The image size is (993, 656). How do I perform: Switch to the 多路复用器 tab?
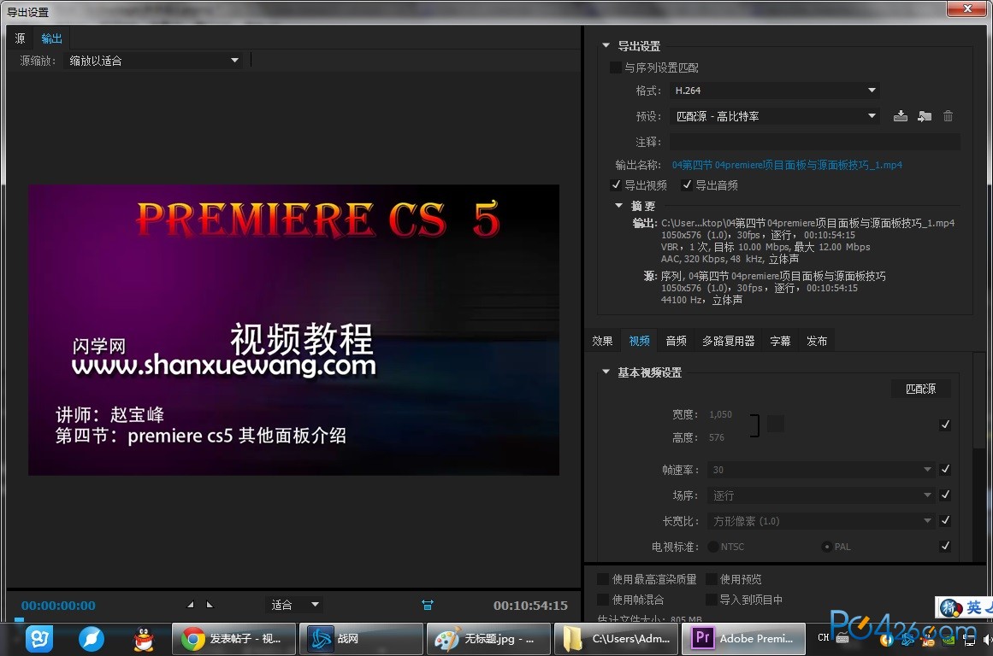coord(728,341)
